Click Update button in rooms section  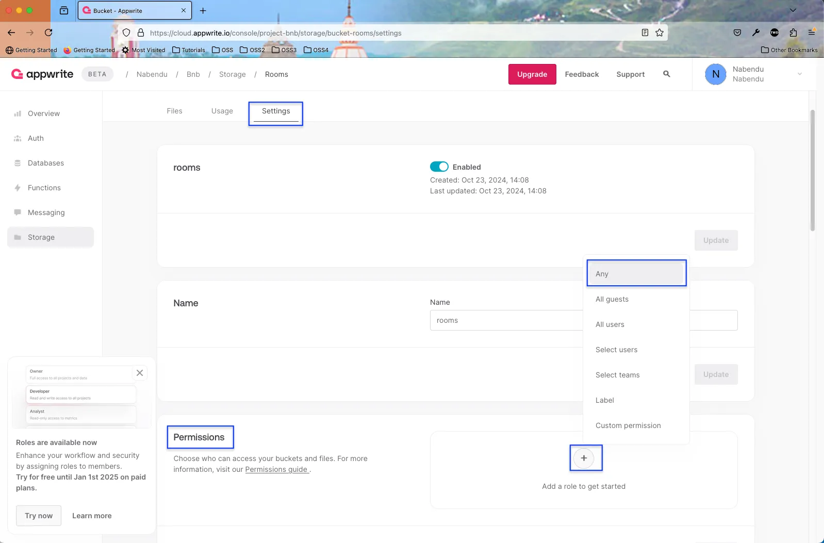tap(716, 240)
